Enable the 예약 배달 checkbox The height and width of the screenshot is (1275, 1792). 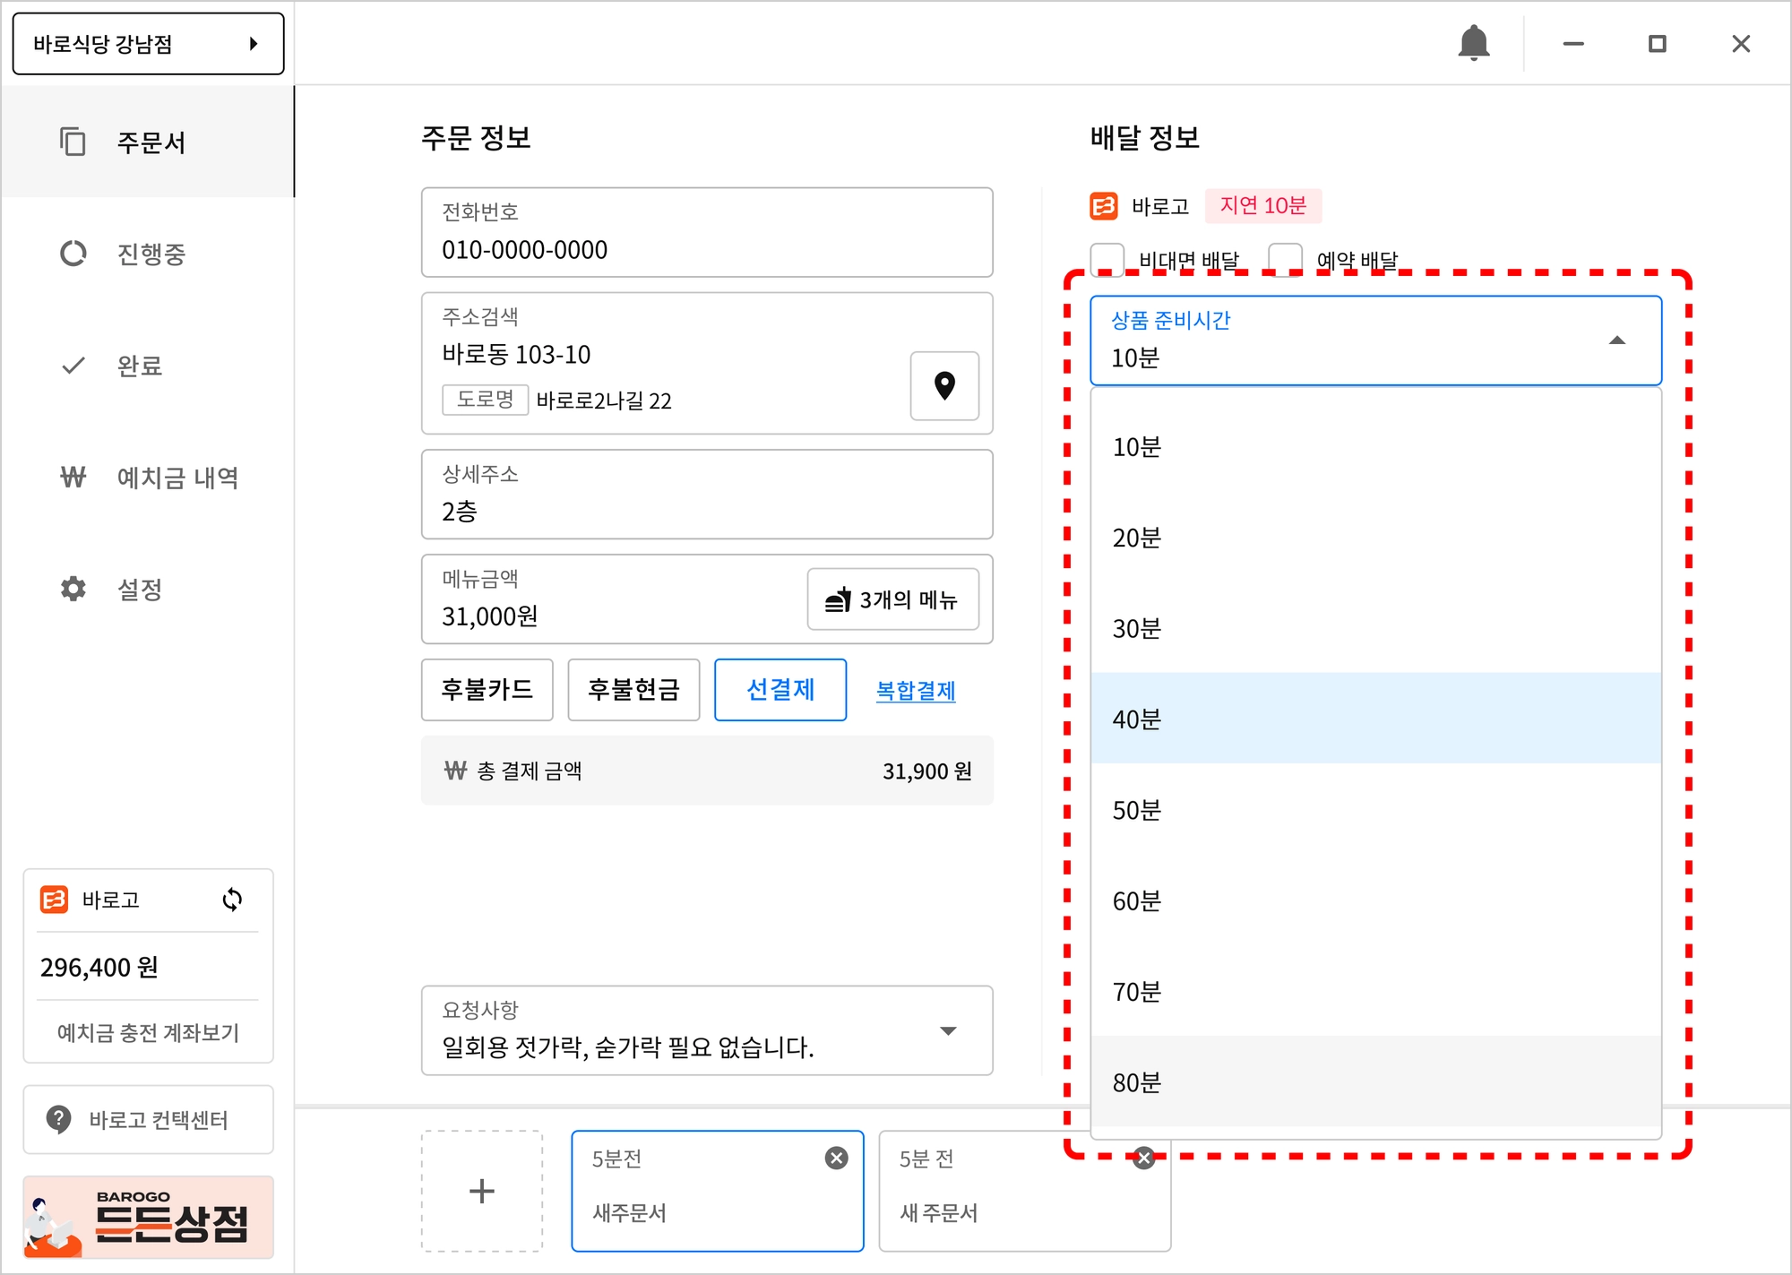(x=1285, y=257)
